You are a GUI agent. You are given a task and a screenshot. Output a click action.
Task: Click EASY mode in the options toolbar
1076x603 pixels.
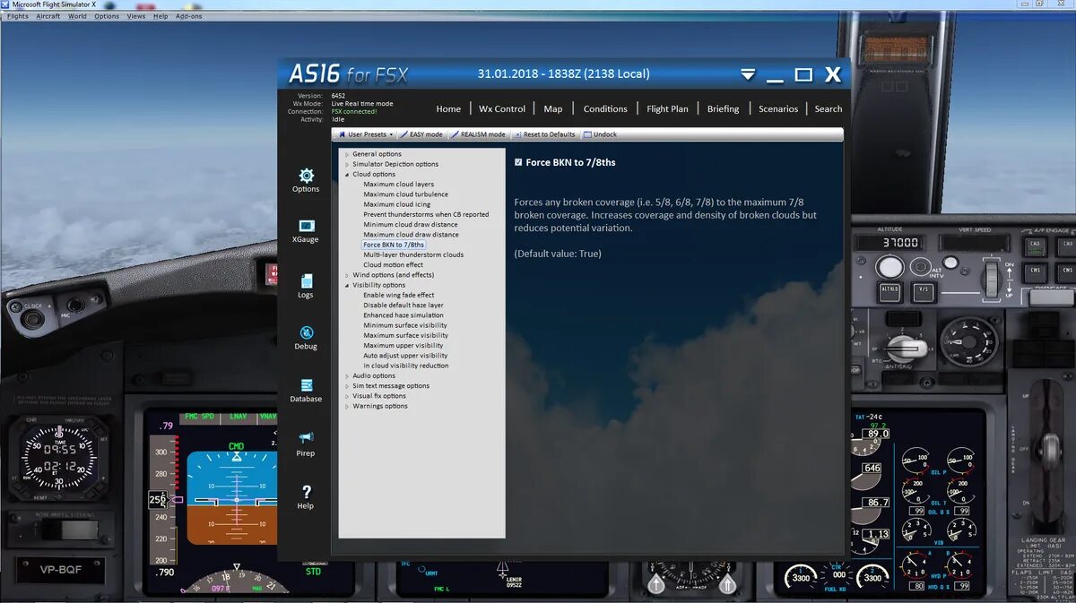[x=421, y=134]
